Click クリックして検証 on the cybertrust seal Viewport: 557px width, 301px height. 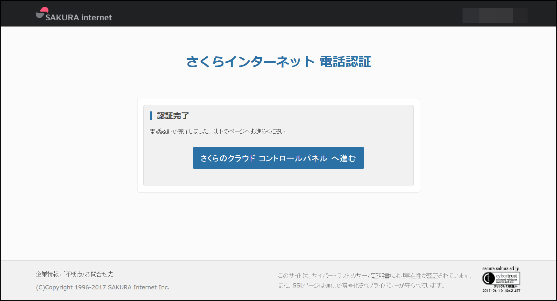pos(505,286)
